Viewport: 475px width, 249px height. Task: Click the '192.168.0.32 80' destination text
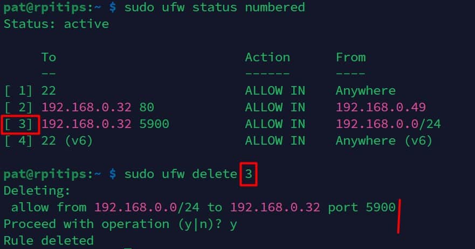98,107
